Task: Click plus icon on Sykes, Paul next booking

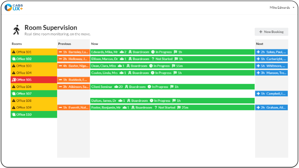Action: click(x=258, y=52)
